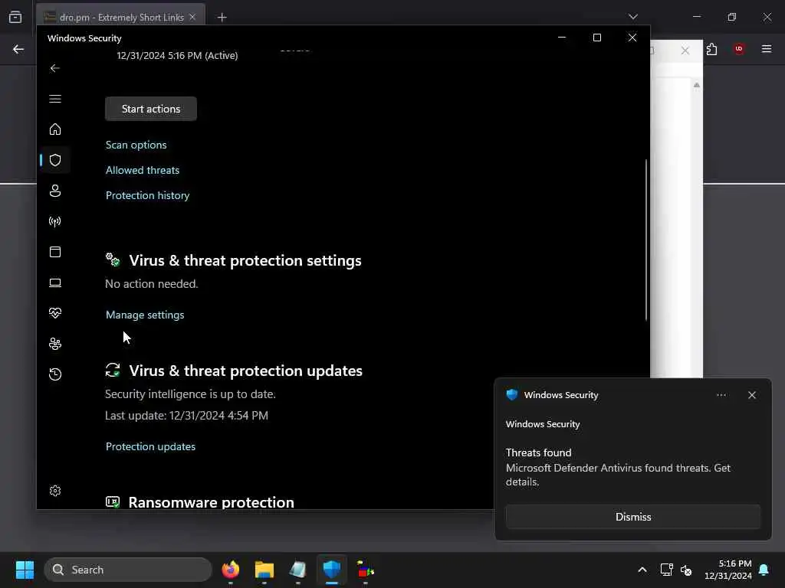785x588 pixels.
Task: Open the notification bell in taskbar
Action: click(764, 570)
